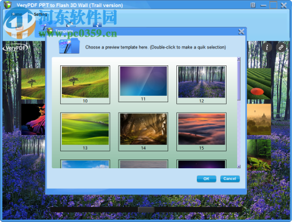Click the colorful black background wall image

point(33,119)
